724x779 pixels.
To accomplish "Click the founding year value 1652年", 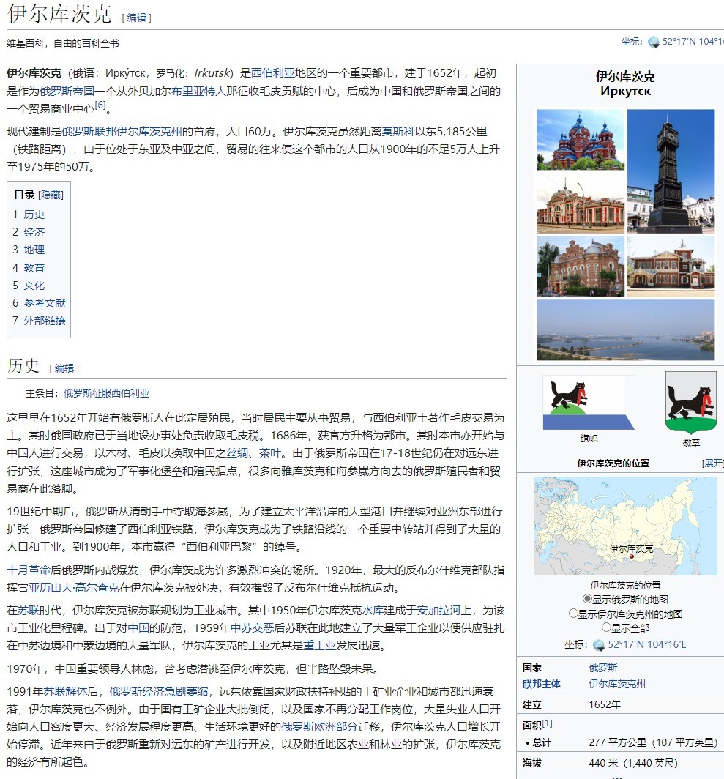I will tap(605, 704).
